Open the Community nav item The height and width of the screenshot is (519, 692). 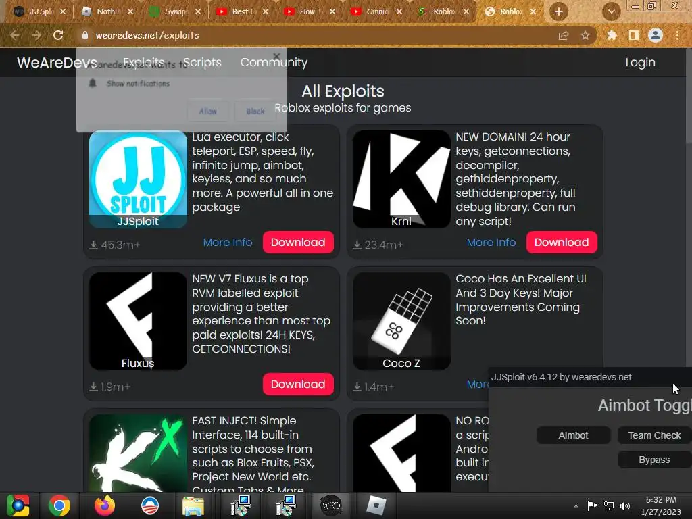274,62
